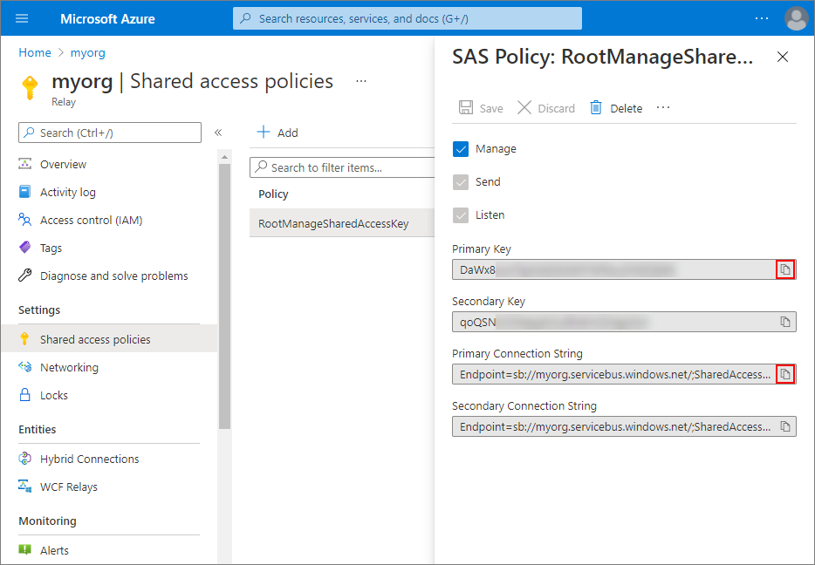The image size is (815, 565).
Task: Uncheck the Manage checkbox
Action: tap(462, 149)
